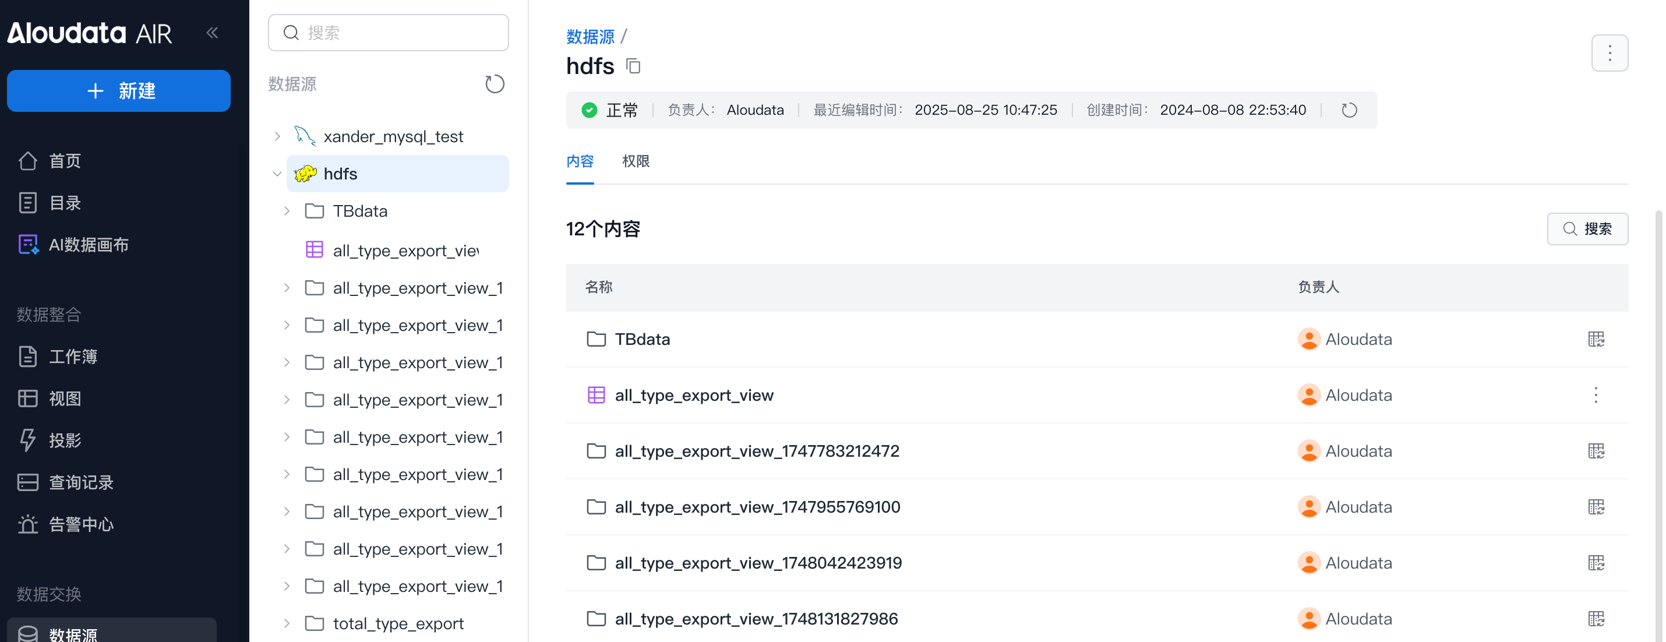This screenshot has height=642, width=1666.
Task: Click the table icon in TBdata row
Action: tap(1596, 339)
